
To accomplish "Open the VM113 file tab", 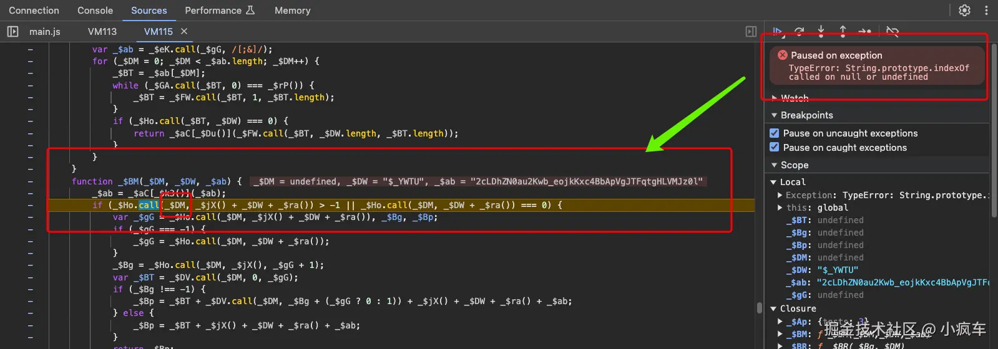I will [x=102, y=31].
